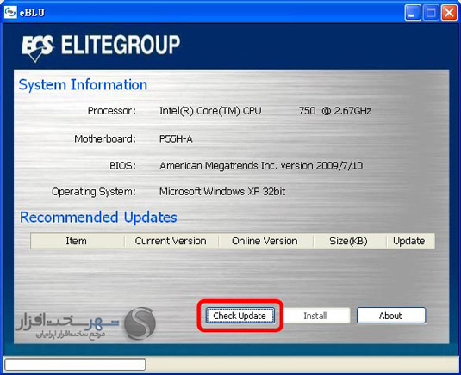Maximize the eBLU window
Image resolution: width=461 pixels, height=375 pixels.
(x=431, y=13)
